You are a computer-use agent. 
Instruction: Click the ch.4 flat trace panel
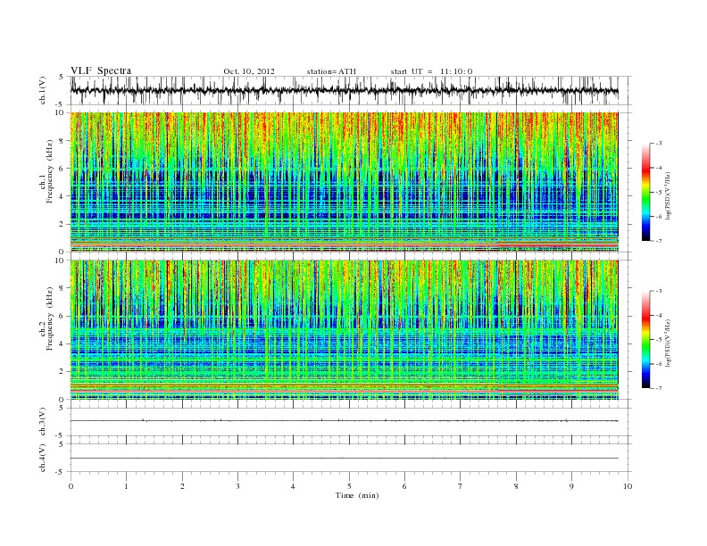(x=351, y=458)
